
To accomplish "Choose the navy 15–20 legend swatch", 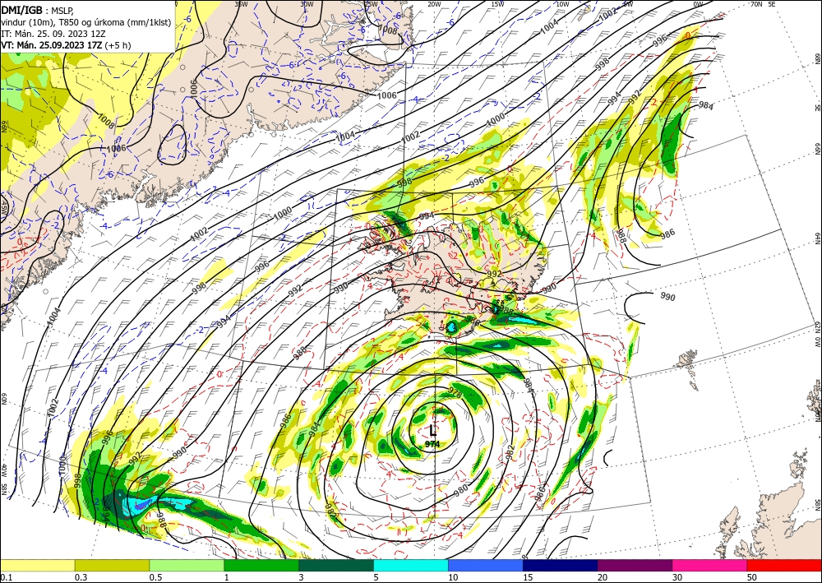I will click(x=561, y=566).
